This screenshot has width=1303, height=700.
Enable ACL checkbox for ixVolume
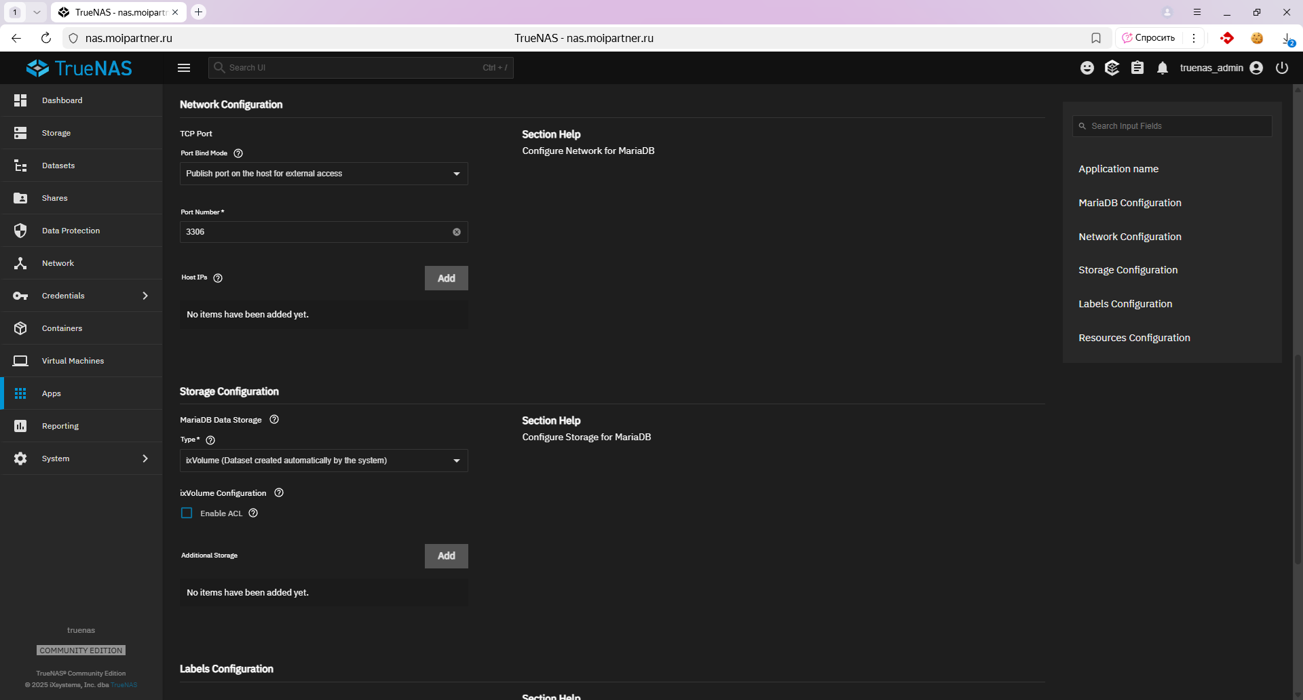(x=187, y=513)
